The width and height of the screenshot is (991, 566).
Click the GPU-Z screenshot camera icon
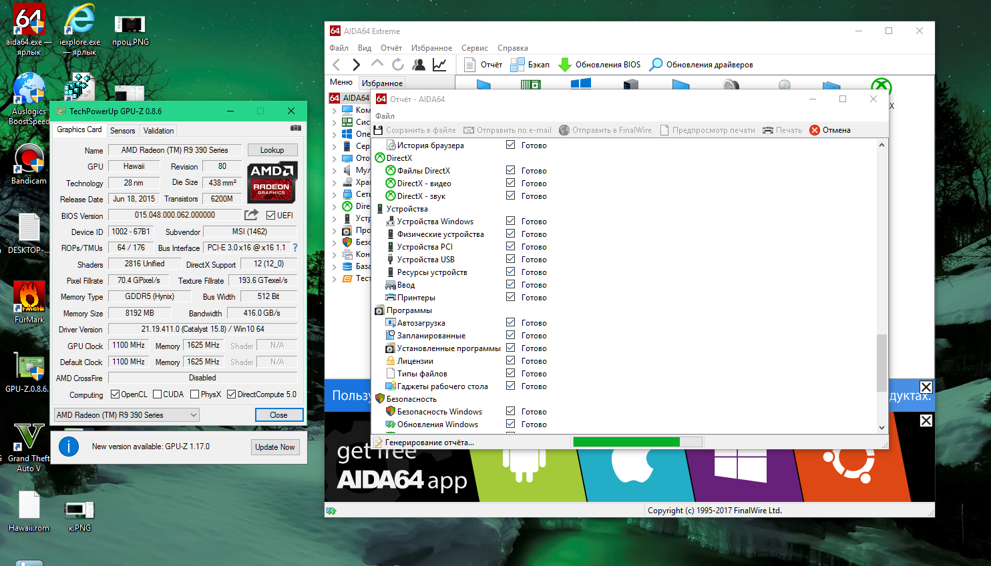(296, 127)
